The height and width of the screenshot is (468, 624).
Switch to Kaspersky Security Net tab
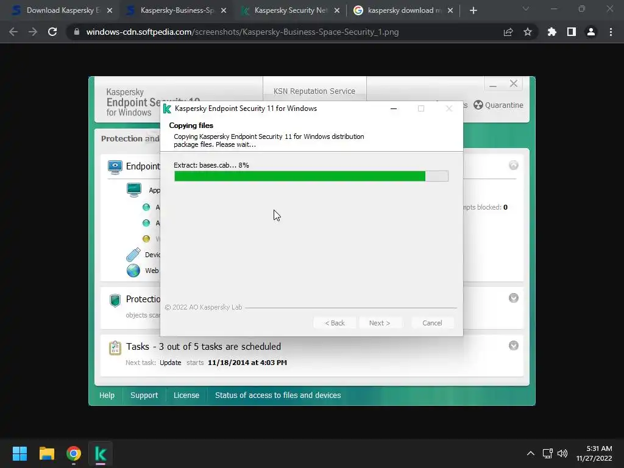coord(291,10)
